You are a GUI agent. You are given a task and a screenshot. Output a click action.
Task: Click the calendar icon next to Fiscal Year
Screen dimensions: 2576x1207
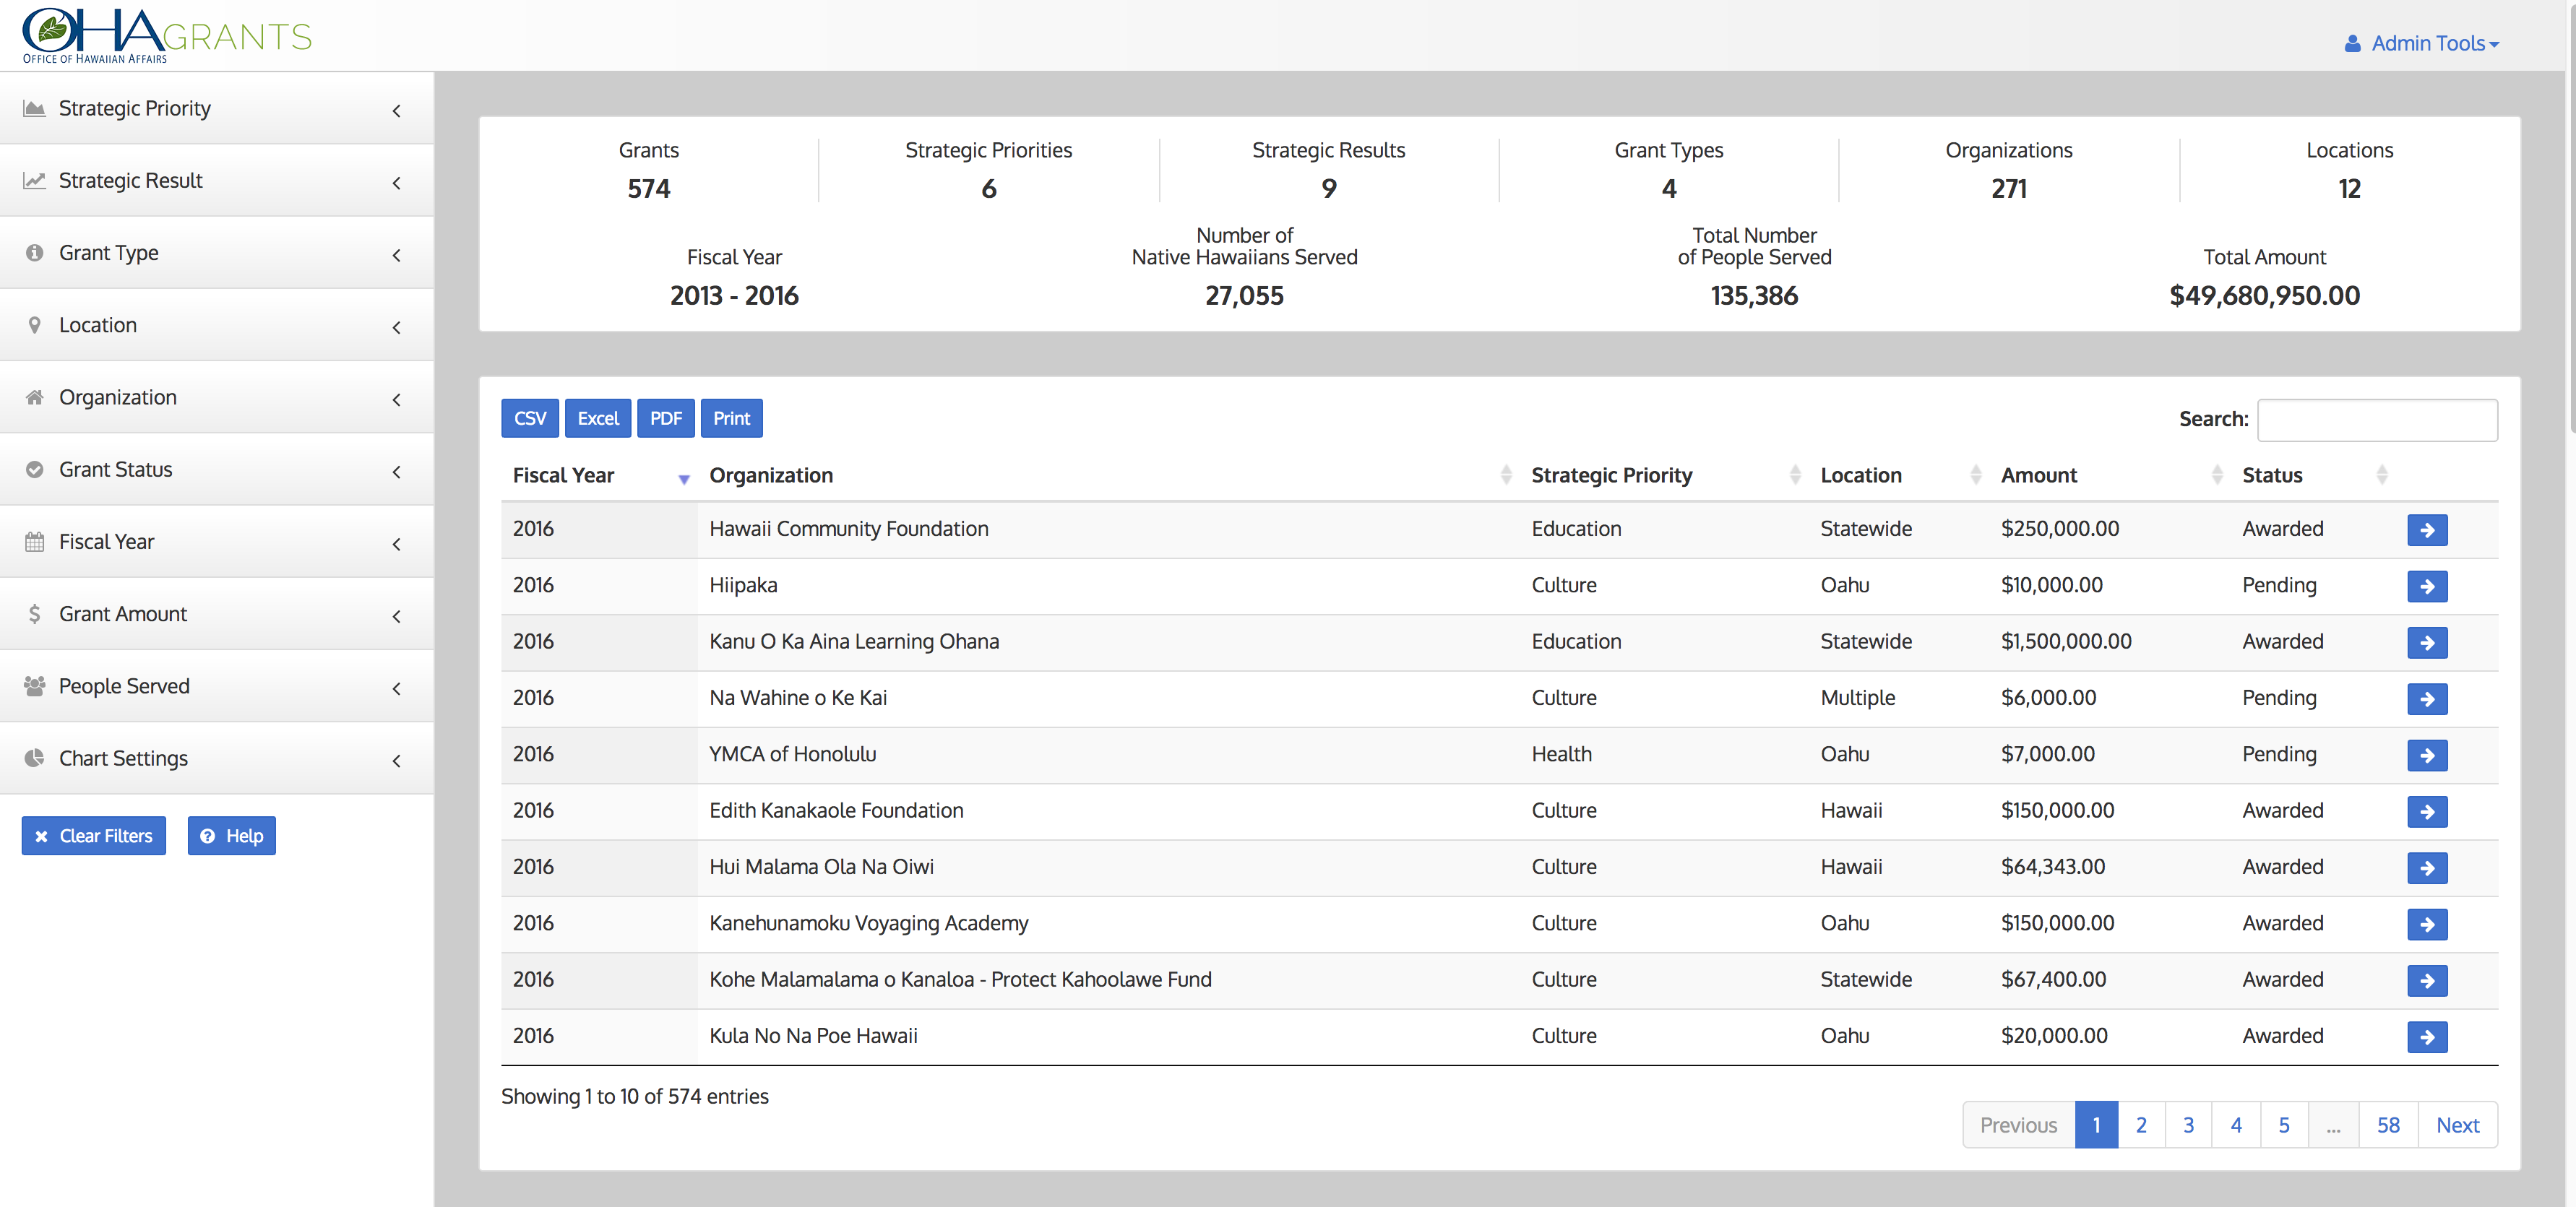[35, 542]
